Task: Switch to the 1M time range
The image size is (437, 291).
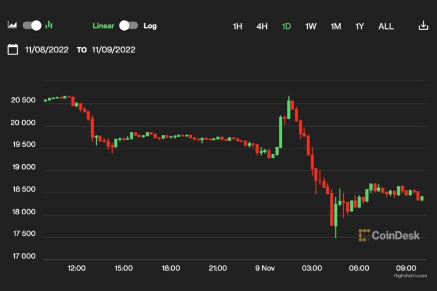Action: (x=336, y=27)
